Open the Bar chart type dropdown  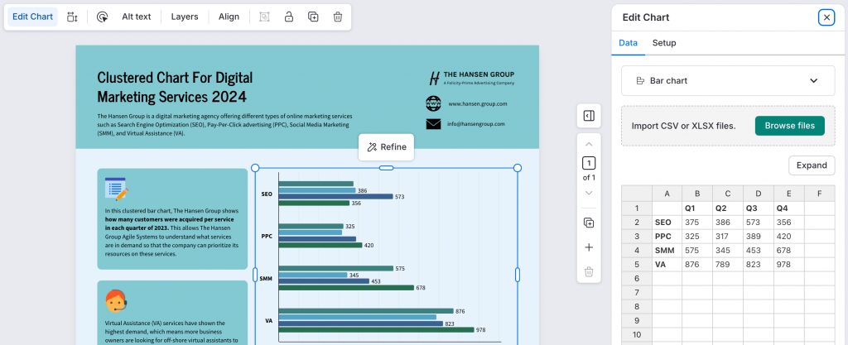(x=728, y=80)
